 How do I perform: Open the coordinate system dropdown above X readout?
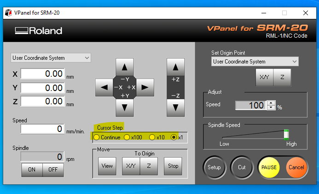(x=51, y=58)
